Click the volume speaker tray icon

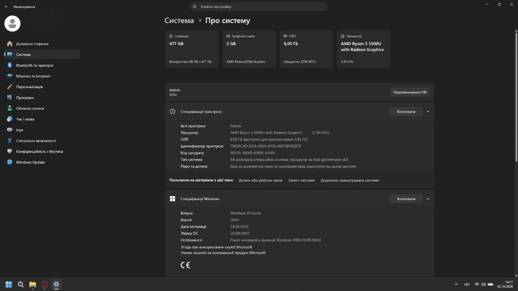pyautogui.click(x=483, y=284)
